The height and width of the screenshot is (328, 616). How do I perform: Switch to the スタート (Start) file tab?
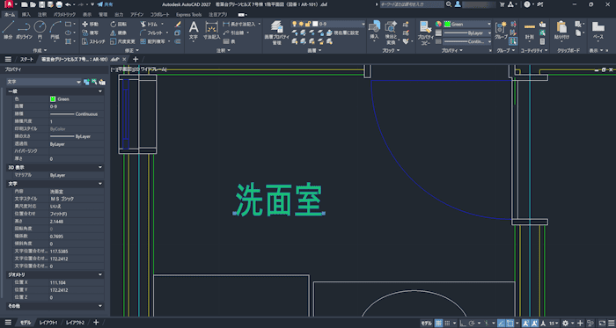pos(26,59)
